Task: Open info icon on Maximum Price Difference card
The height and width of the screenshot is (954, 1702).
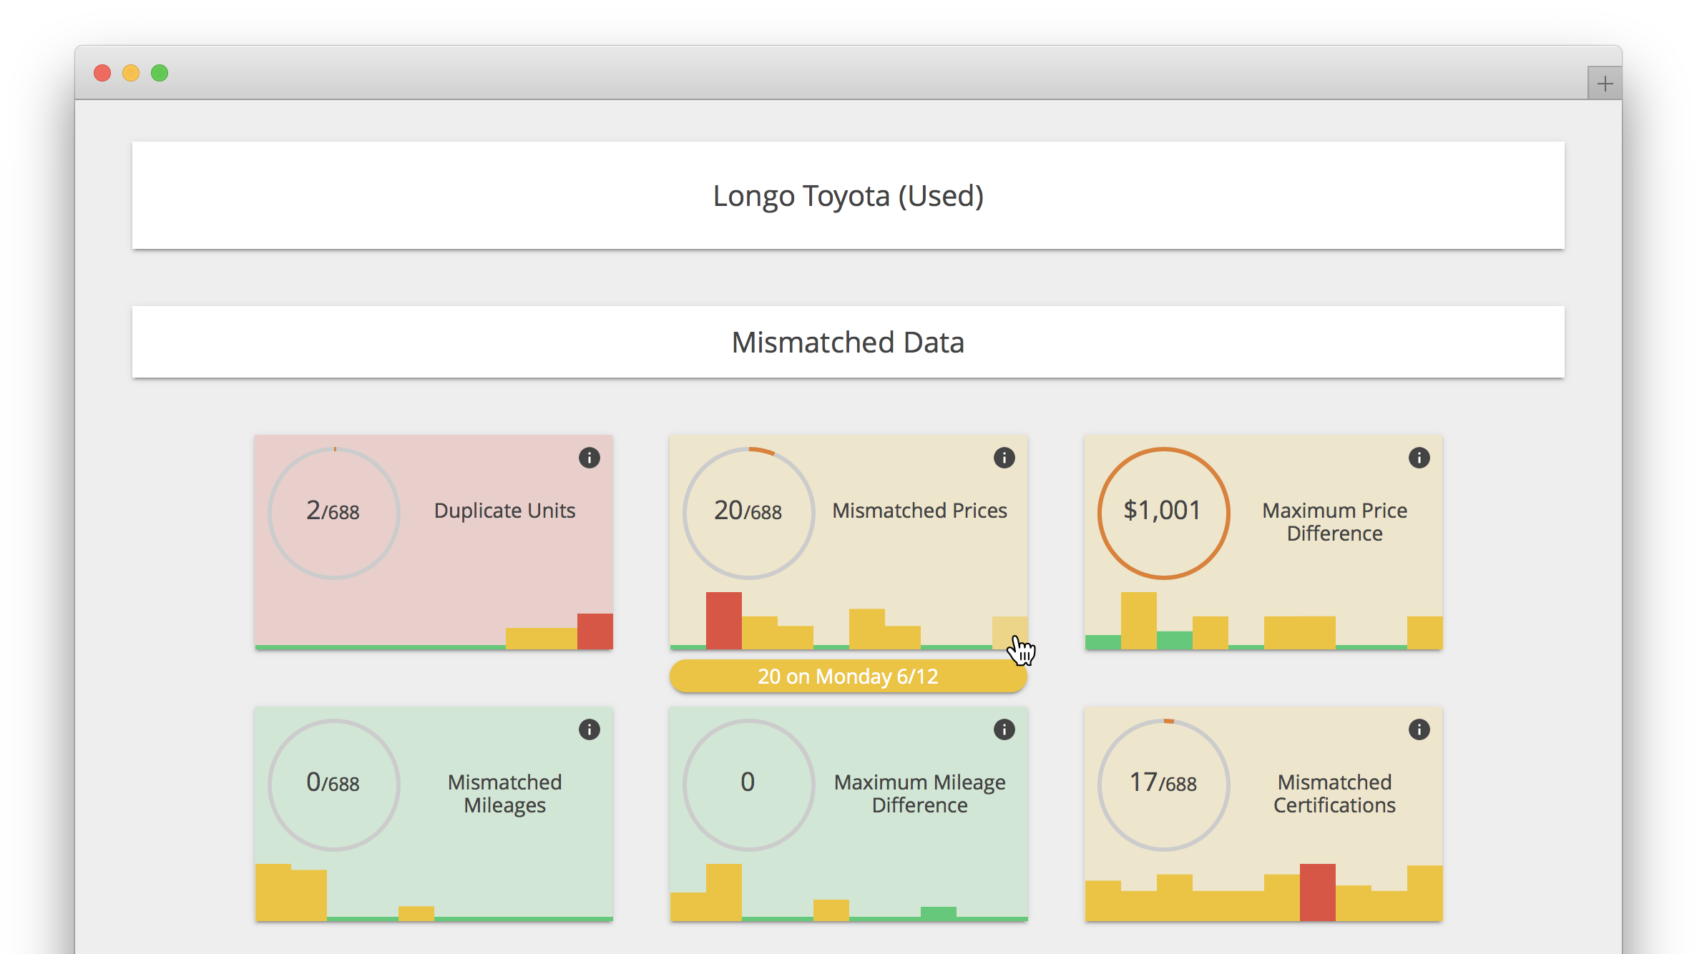Action: tap(1419, 458)
